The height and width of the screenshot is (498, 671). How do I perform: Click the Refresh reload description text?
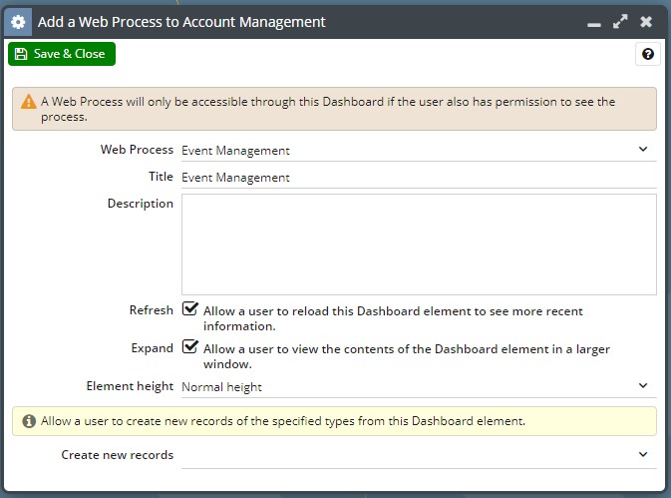[x=393, y=318]
